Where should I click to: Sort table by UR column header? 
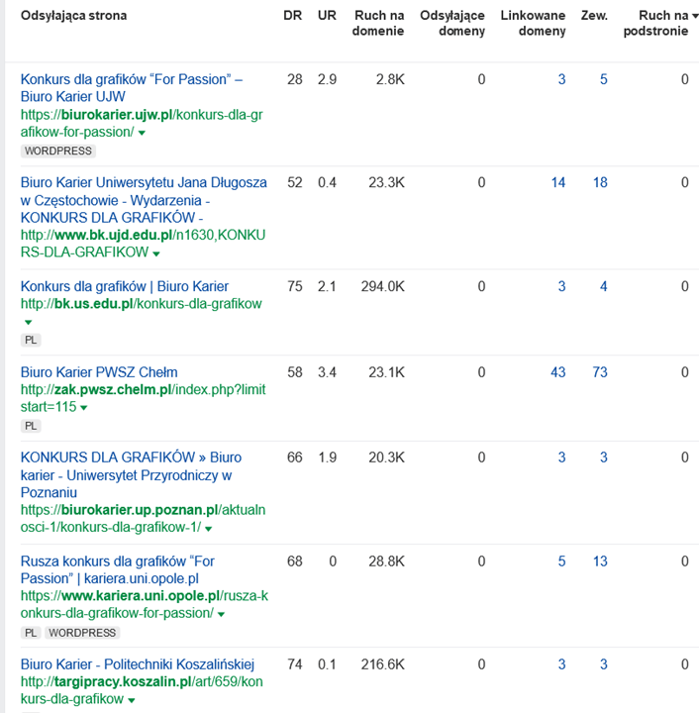pos(327,16)
